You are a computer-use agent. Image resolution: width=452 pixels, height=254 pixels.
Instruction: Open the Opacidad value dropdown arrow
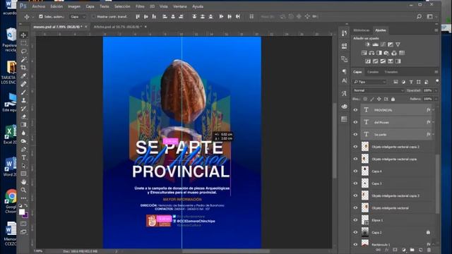(436, 90)
